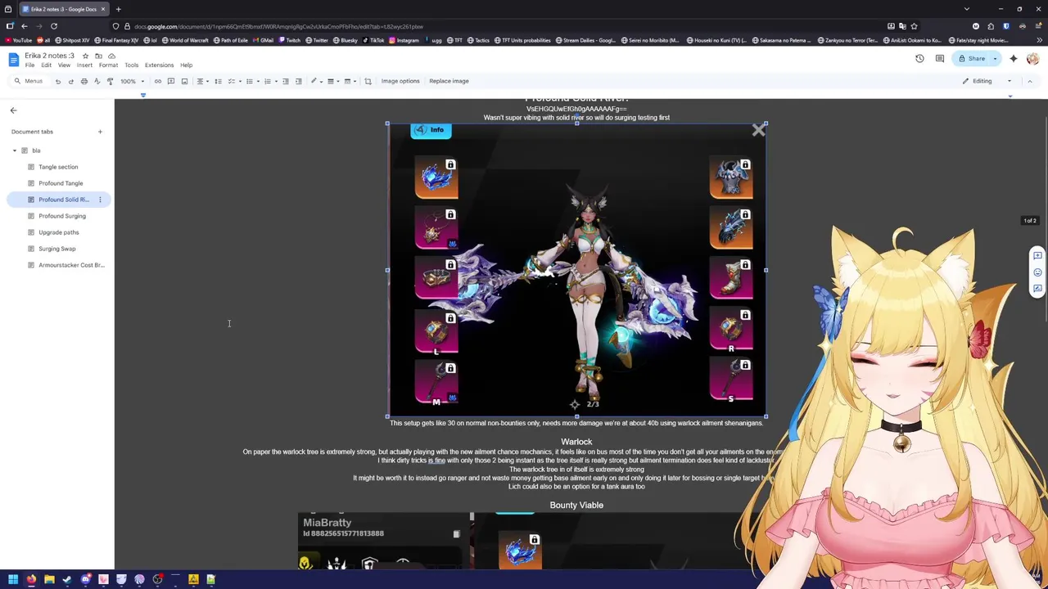
Task: Open border weight dropdown
Action: click(333, 81)
